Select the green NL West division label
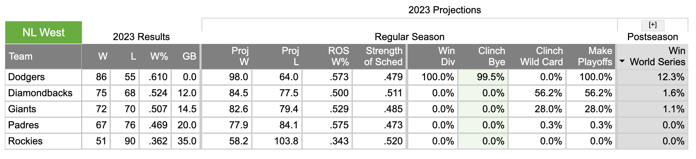The height and width of the screenshot is (159, 696). point(44,32)
